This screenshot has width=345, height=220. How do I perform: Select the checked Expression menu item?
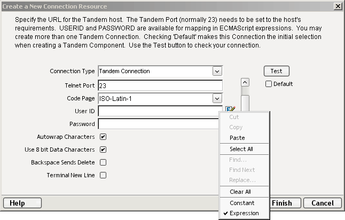[x=244, y=213]
